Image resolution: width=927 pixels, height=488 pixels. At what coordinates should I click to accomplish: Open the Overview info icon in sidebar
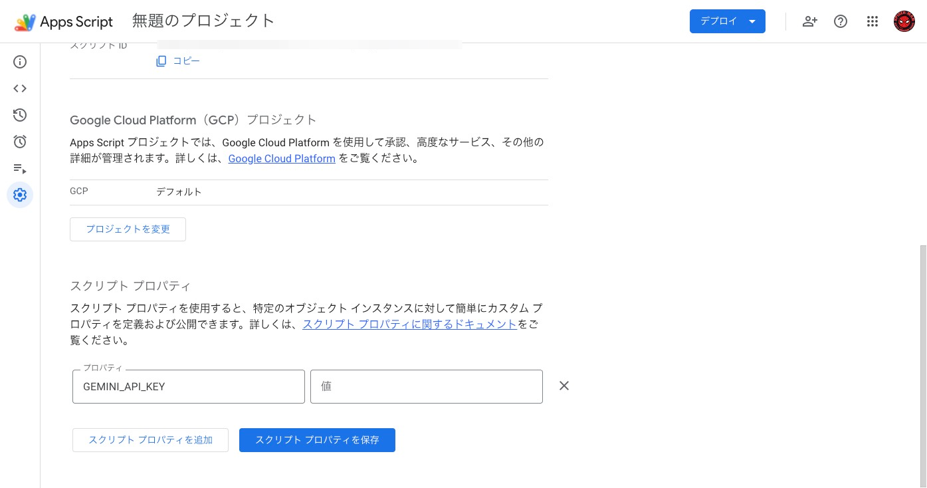(x=20, y=62)
